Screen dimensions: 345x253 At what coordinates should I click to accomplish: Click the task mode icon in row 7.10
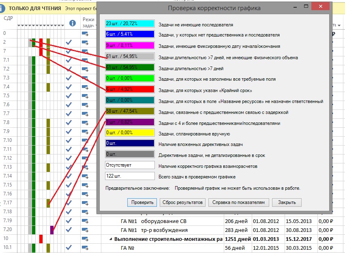point(85,141)
